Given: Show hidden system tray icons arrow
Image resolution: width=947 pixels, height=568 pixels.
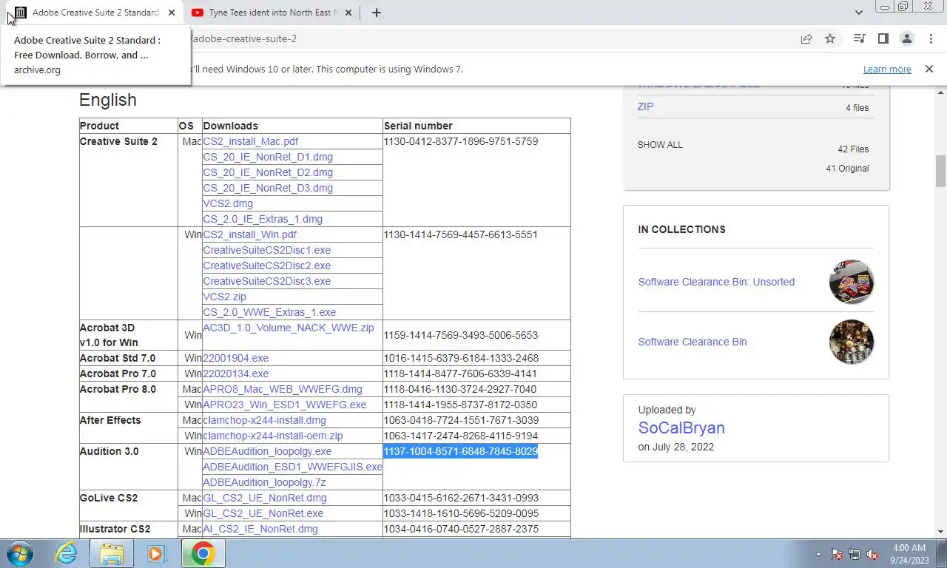Looking at the screenshot, I should point(818,554).
